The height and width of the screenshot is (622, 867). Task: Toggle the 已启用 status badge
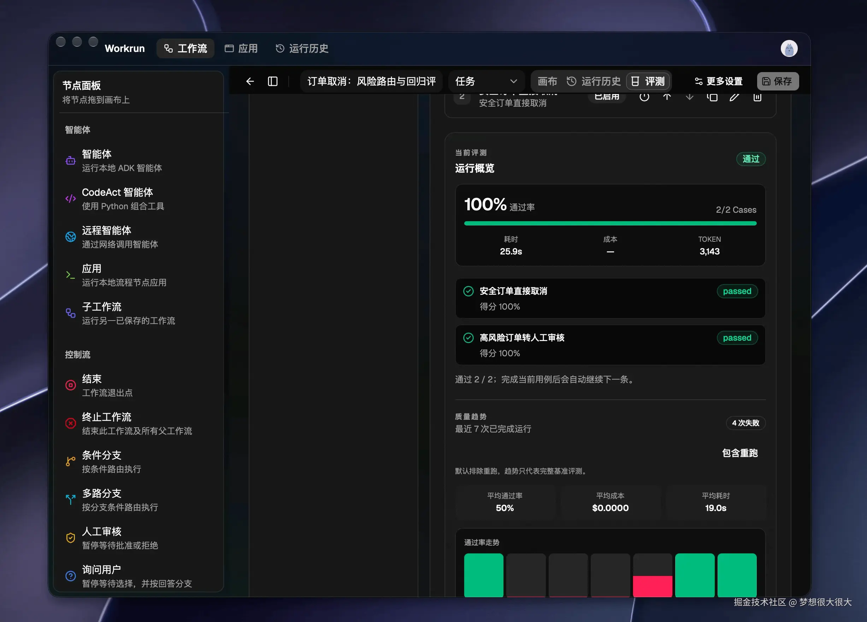pyautogui.click(x=607, y=97)
